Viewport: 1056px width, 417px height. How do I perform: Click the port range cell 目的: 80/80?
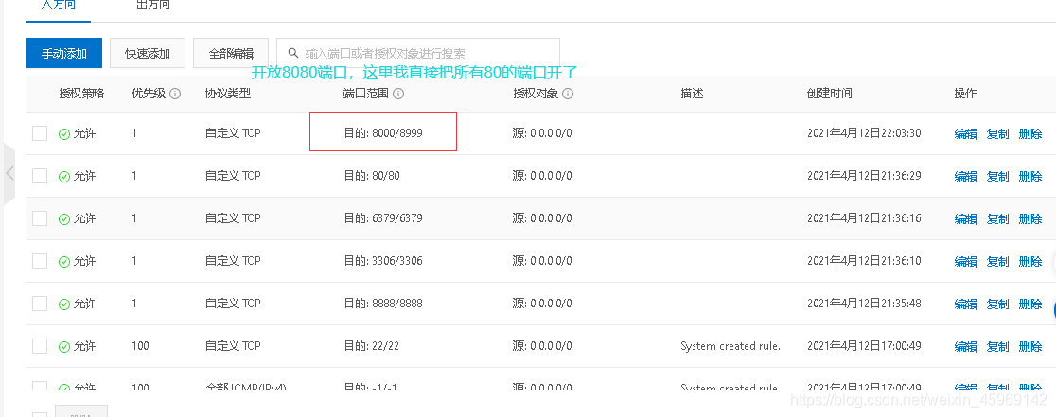click(x=372, y=176)
